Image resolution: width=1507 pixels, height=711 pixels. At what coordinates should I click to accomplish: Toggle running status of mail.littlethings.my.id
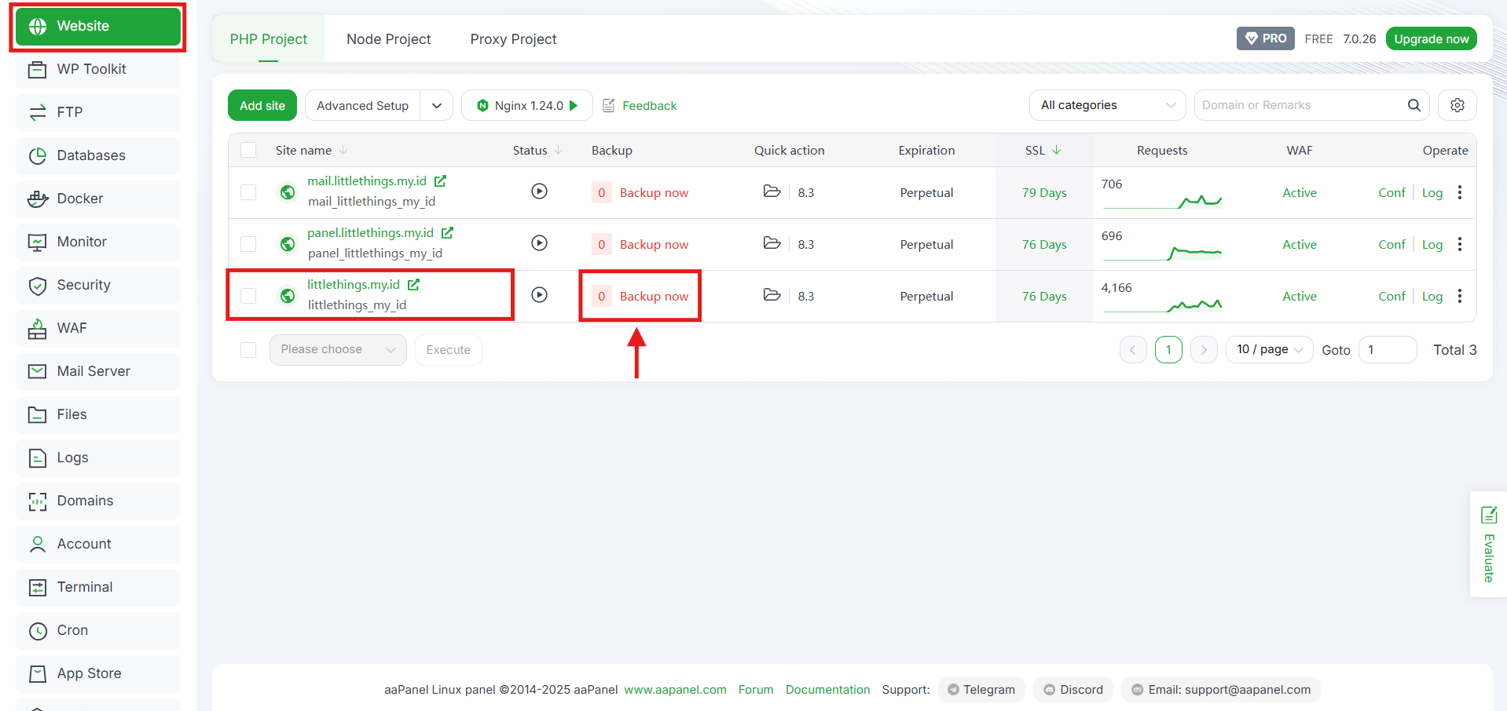pyautogui.click(x=539, y=191)
